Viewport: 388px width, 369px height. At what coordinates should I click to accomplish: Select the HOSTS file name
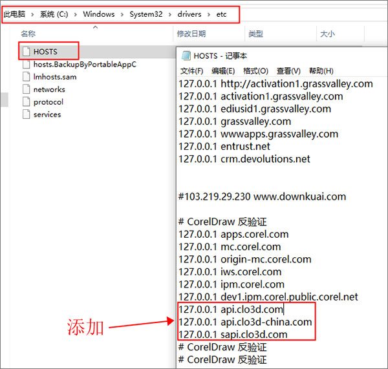[x=45, y=52]
